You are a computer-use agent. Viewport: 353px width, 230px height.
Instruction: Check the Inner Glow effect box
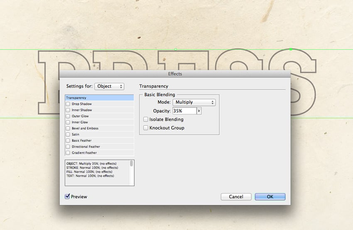(68, 122)
